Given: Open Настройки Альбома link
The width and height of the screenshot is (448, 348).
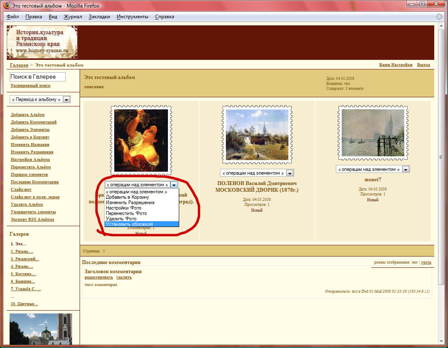Looking at the screenshot, I should (30, 160).
